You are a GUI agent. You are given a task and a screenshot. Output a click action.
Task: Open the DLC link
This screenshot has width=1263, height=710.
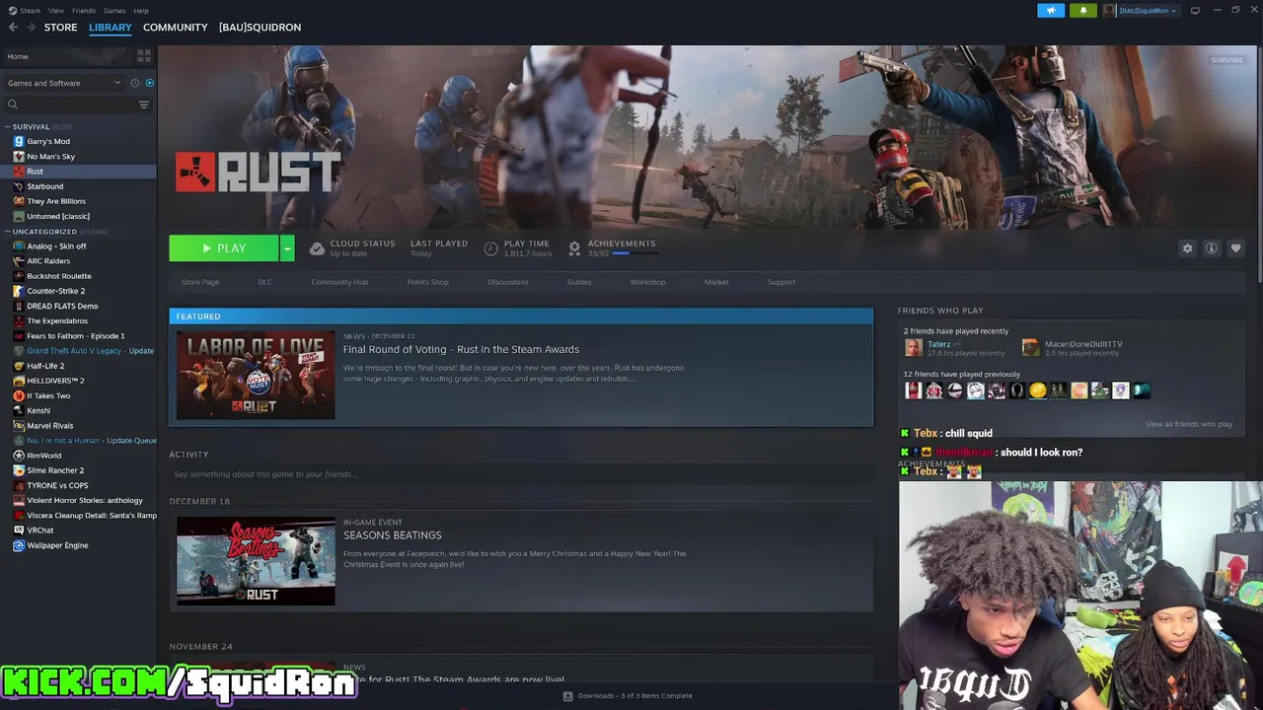coord(265,282)
